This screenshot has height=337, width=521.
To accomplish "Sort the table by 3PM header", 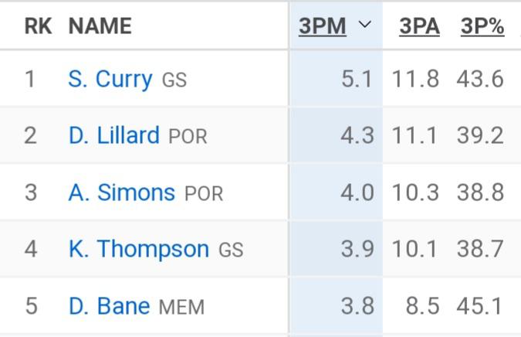I will [322, 26].
